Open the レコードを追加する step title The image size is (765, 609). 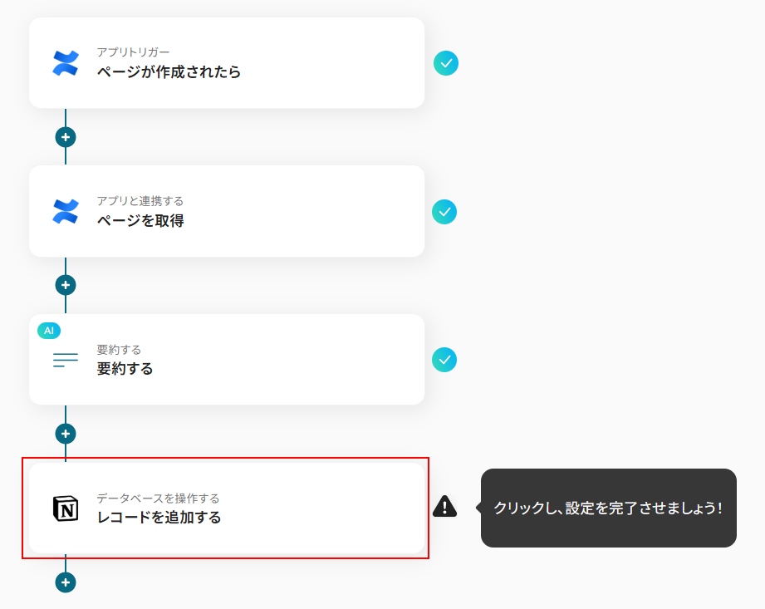coord(159,518)
